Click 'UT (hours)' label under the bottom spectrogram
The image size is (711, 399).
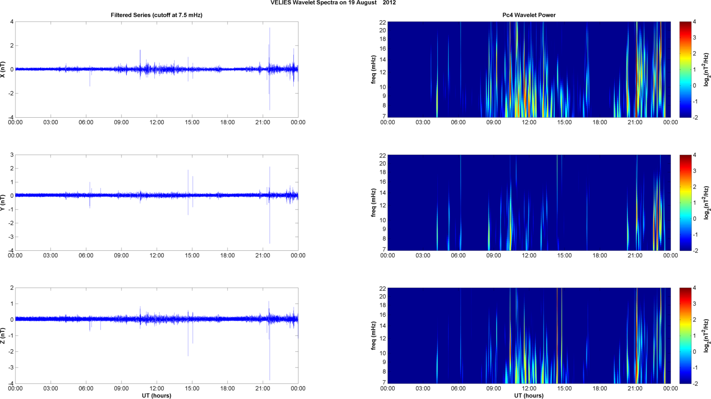click(528, 395)
